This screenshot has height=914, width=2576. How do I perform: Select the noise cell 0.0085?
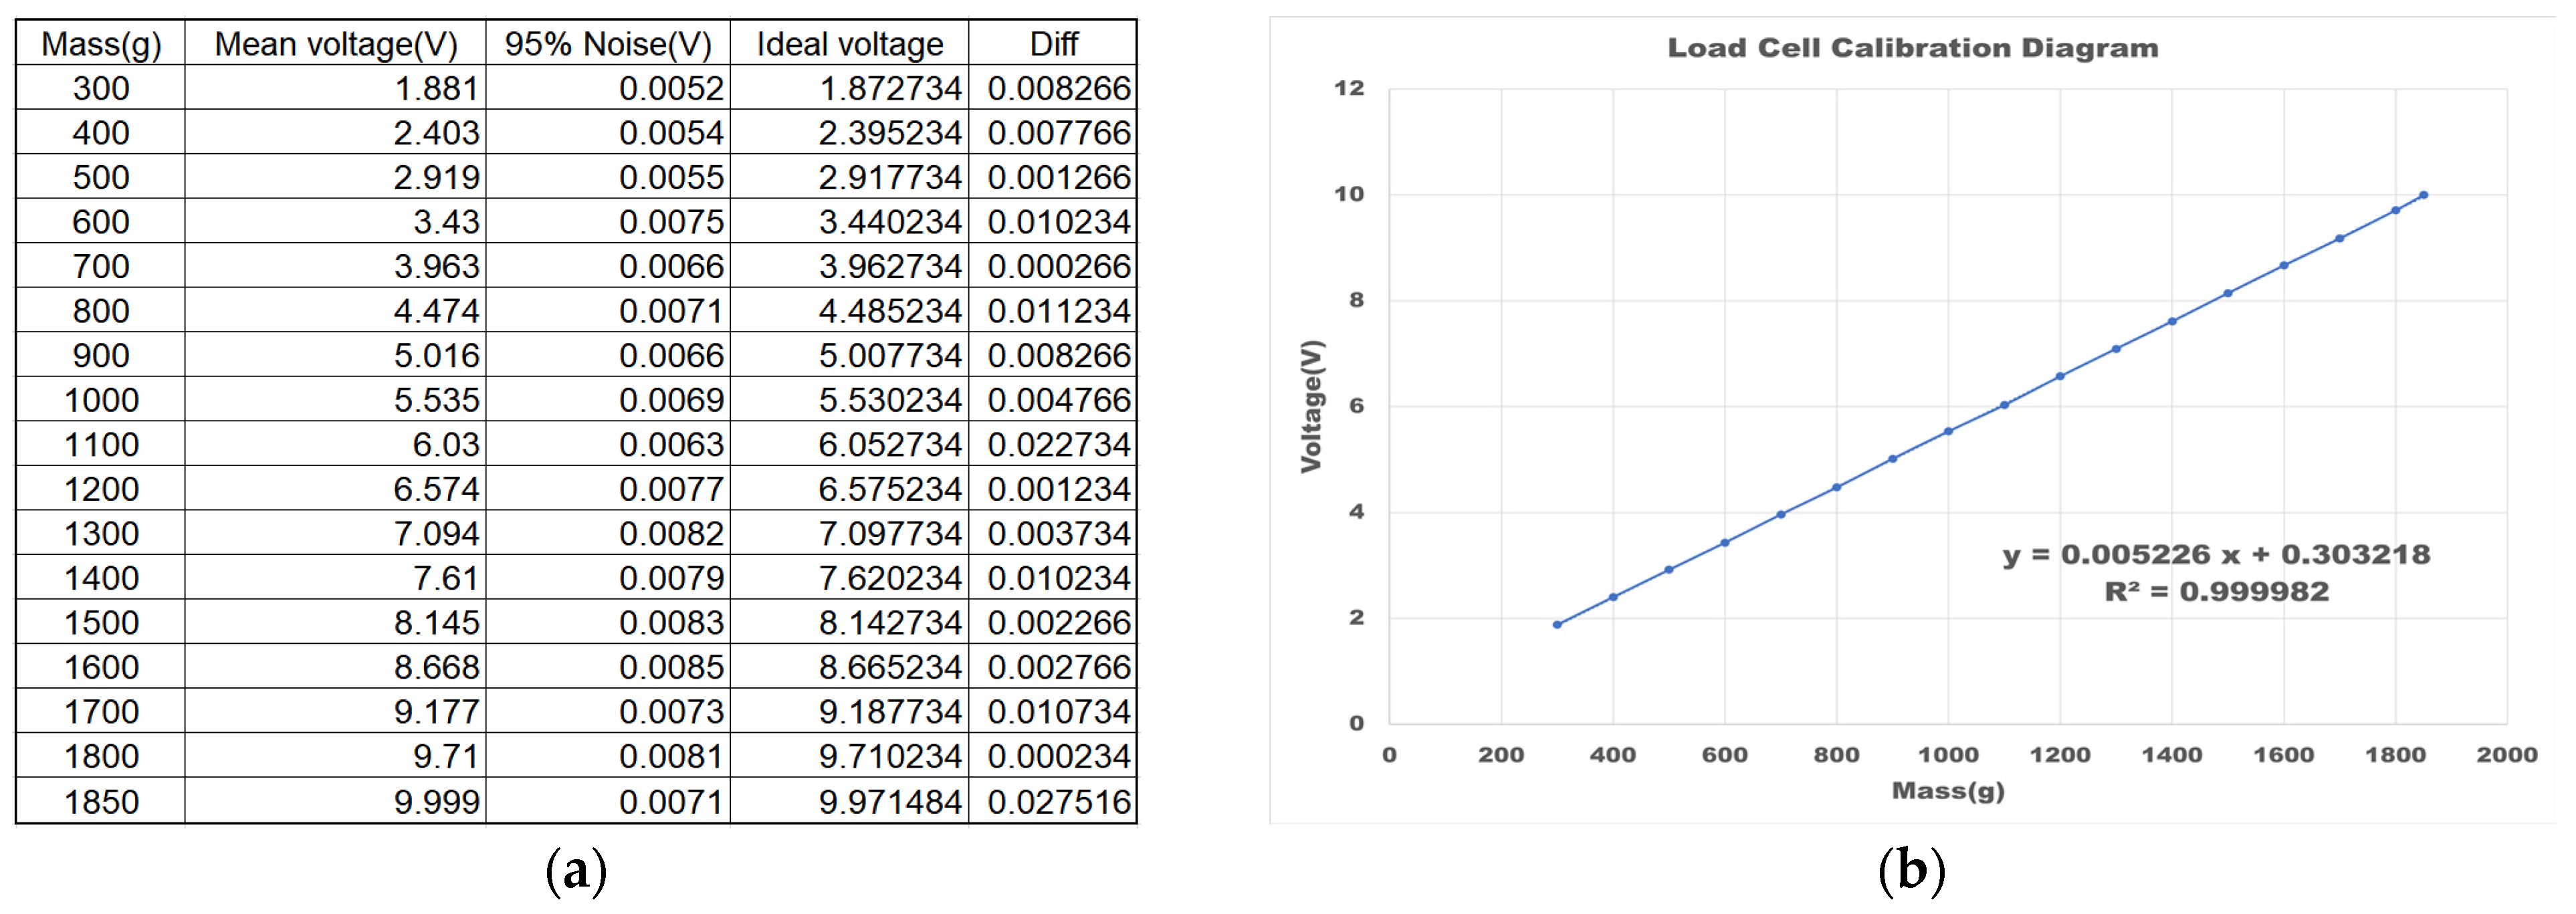[x=671, y=667]
